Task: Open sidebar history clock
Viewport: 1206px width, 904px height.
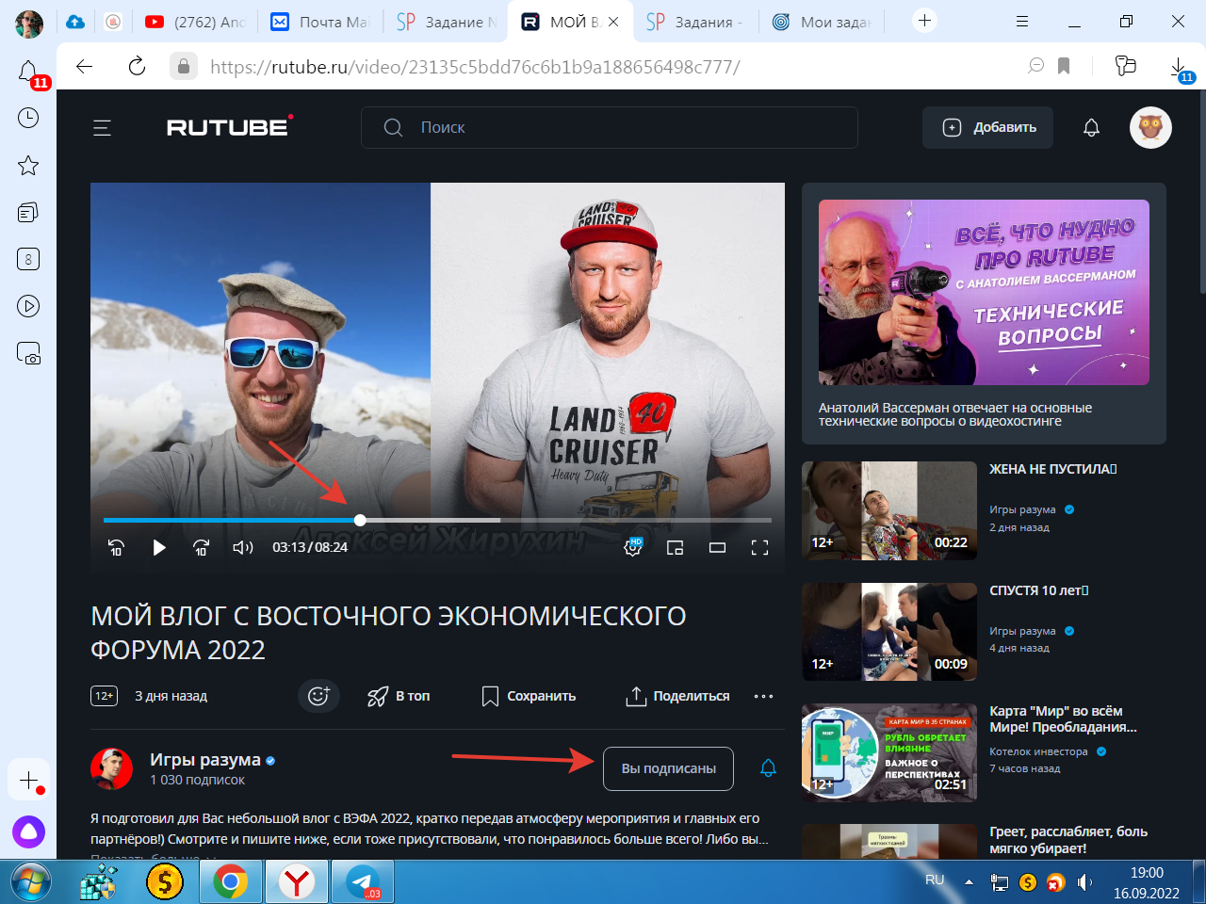Action: click(x=28, y=118)
